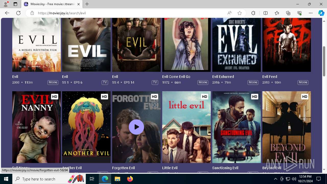Image resolution: width=327 pixels, height=184 pixels.
Task: Open the Evil Exhumed poster
Action: (x=237, y=45)
